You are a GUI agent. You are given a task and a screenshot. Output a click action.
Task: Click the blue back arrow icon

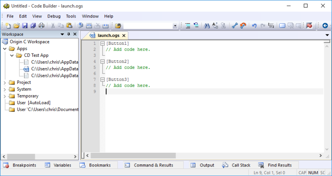(325, 26)
